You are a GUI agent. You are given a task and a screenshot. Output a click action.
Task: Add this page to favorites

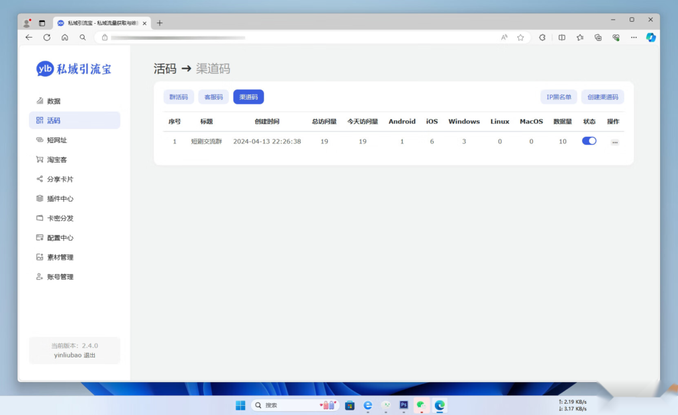pos(520,38)
